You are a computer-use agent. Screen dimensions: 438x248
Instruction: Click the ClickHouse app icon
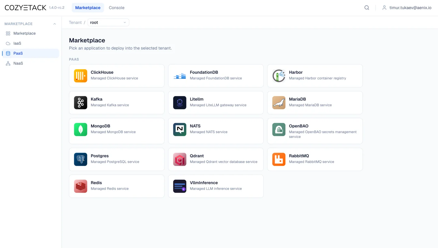tap(81, 76)
